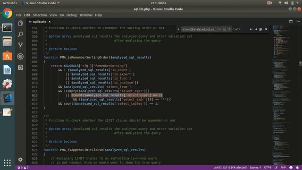Open the Files manager from the dock

point(8,42)
